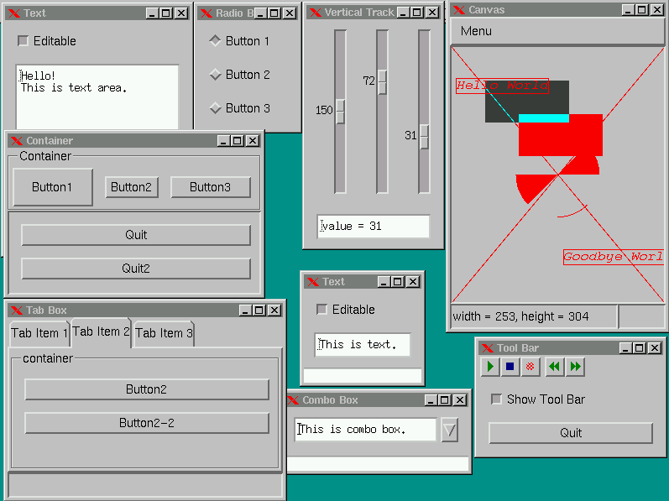The height and width of the screenshot is (501, 669).
Task: Click the vertical slider handle showing 150
Action: click(341, 111)
